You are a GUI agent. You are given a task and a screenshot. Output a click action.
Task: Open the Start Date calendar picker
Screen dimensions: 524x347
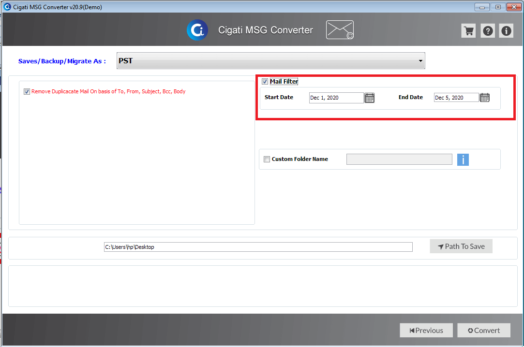point(369,98)
